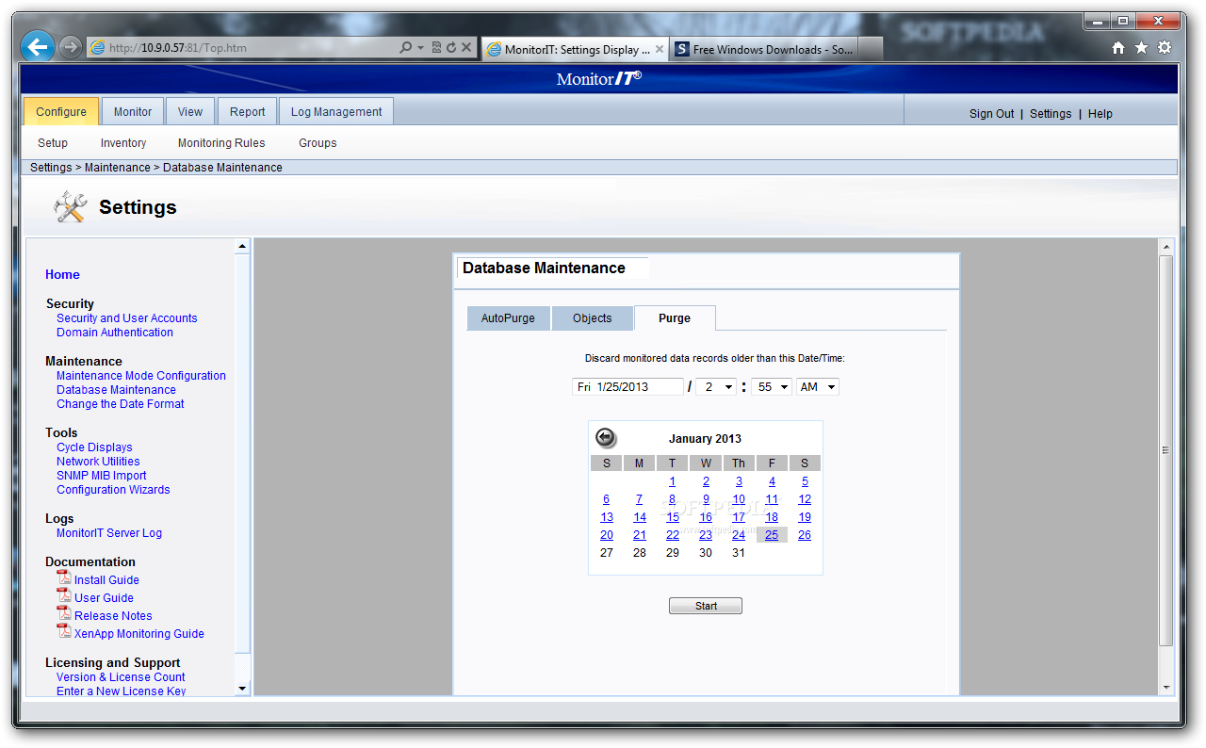This screenshot has height=748, width=1206.
Task: Open the browser Tools gear icon
Action: 1165,48
